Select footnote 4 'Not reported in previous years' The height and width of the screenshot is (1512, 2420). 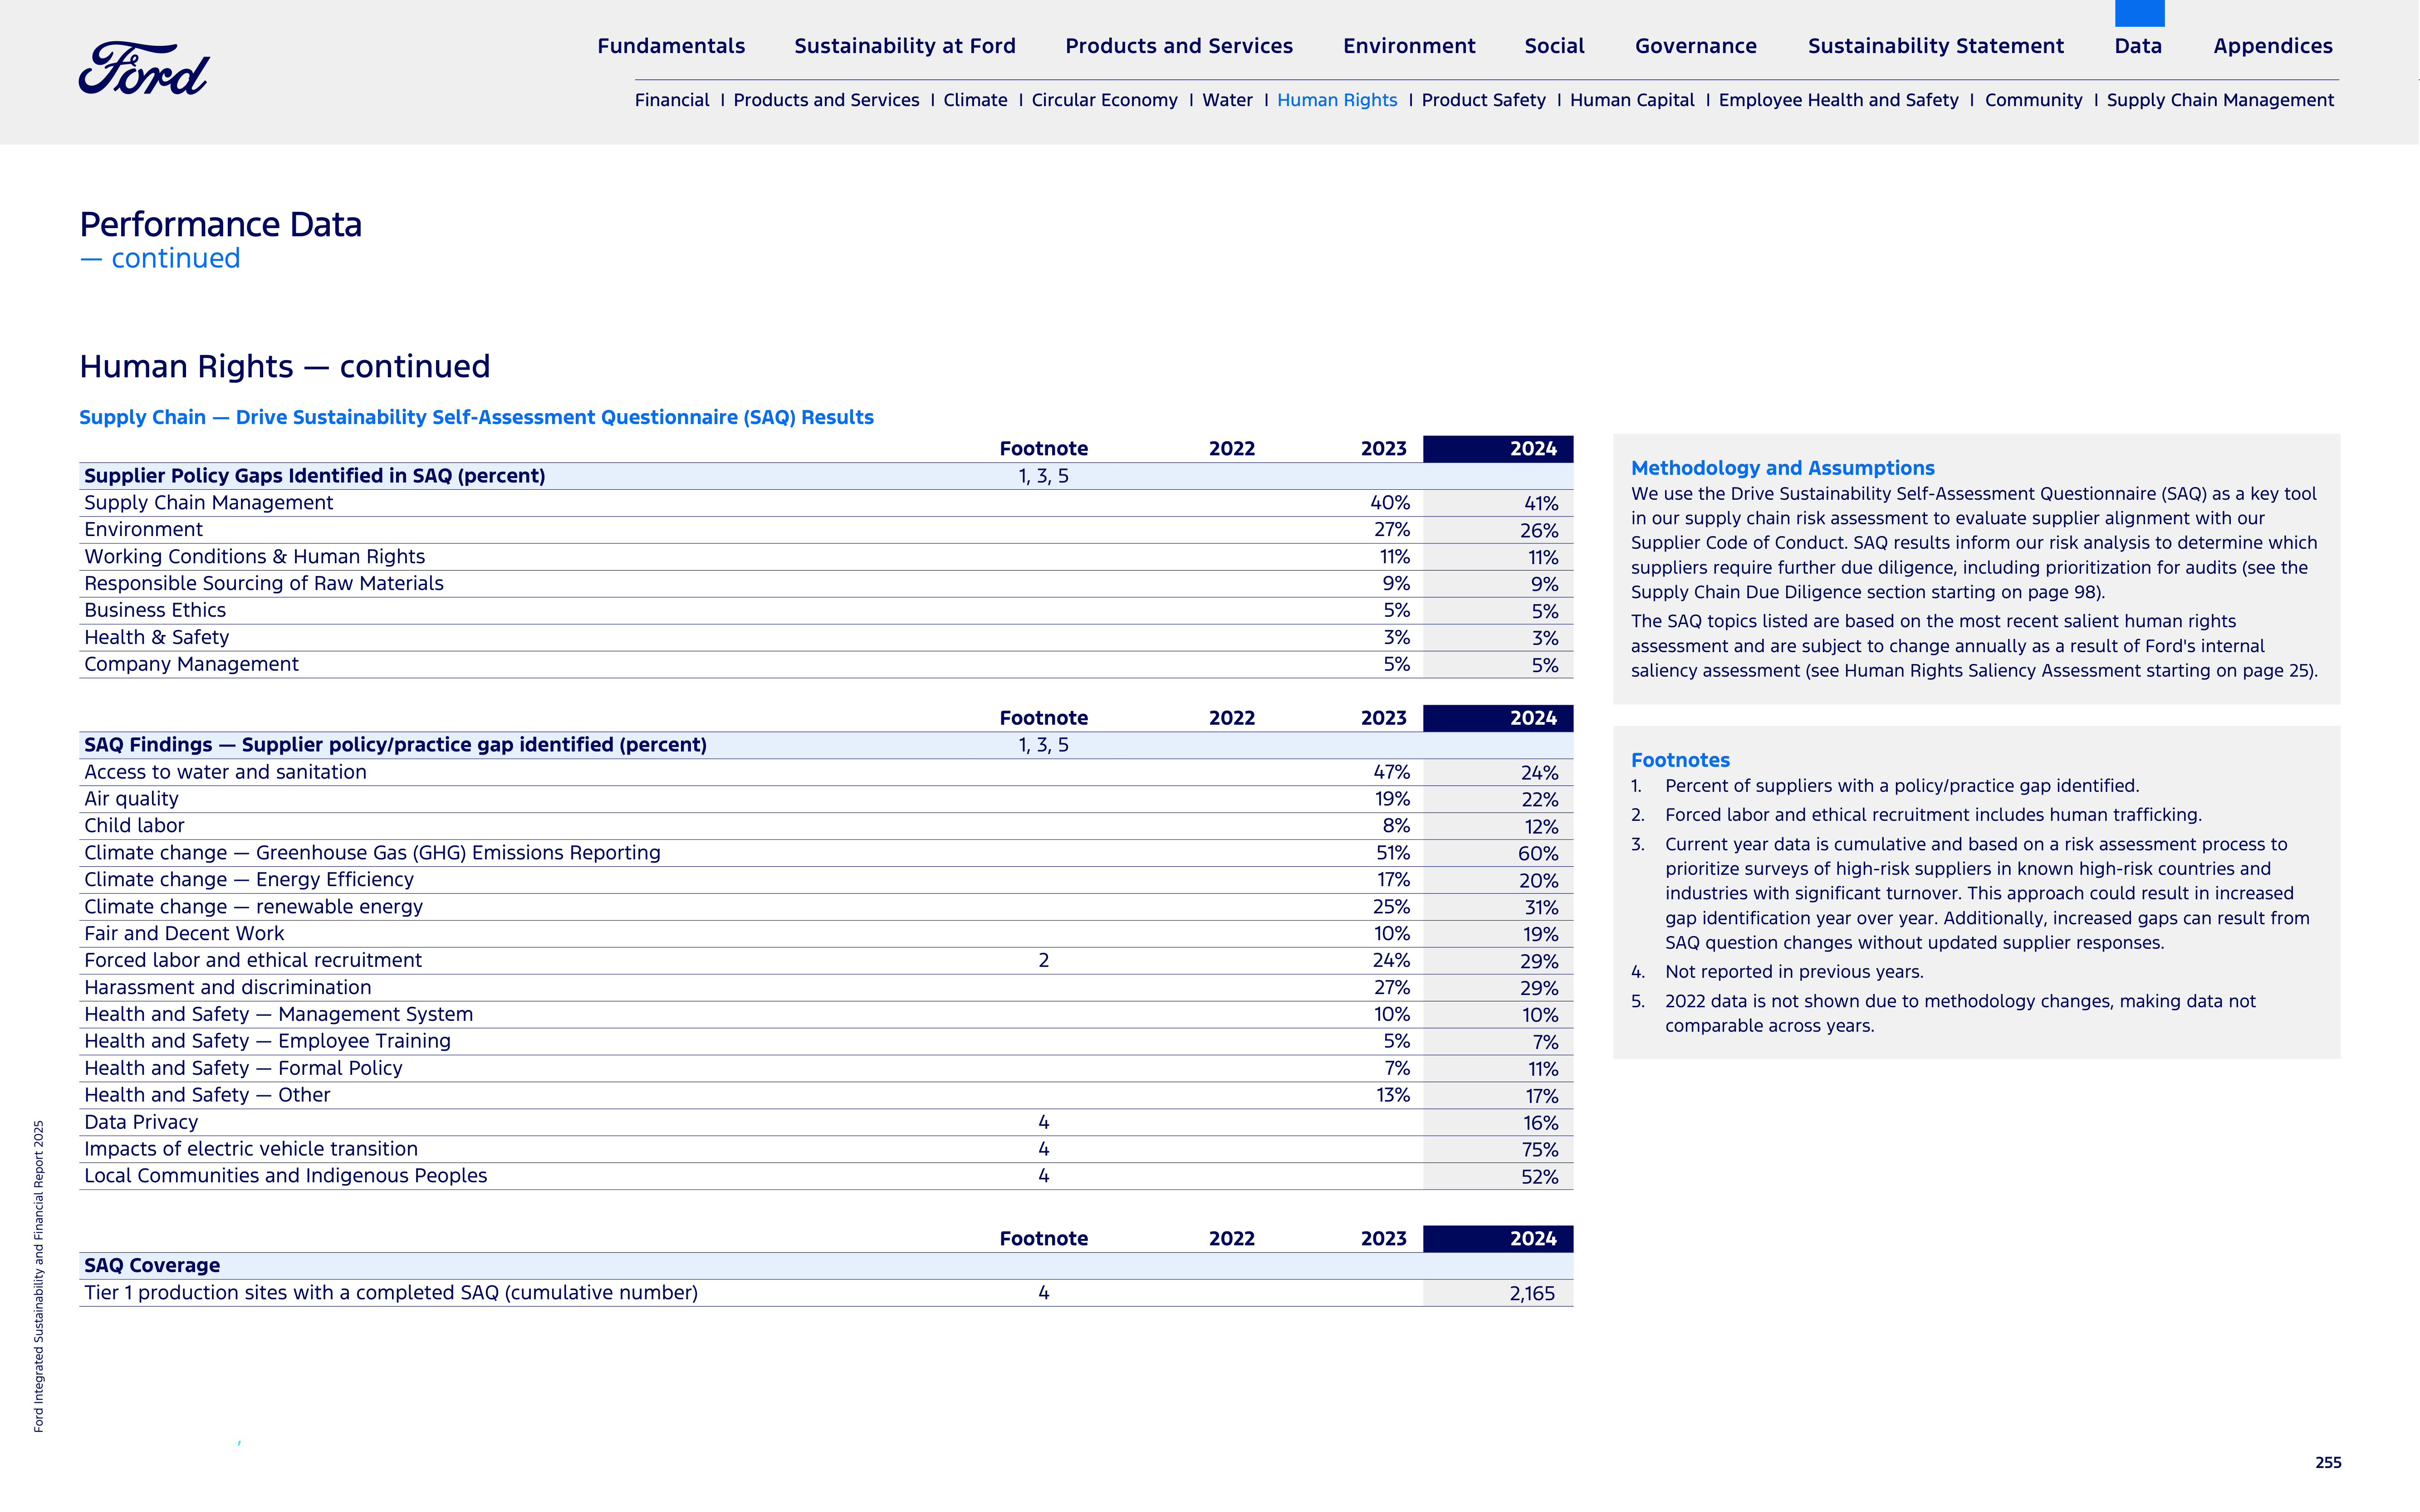pyautogui.click(x=1795, y=972)
